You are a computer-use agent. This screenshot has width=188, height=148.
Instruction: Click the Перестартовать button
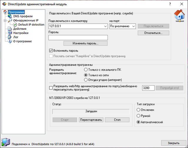click(x=91, y=120)
